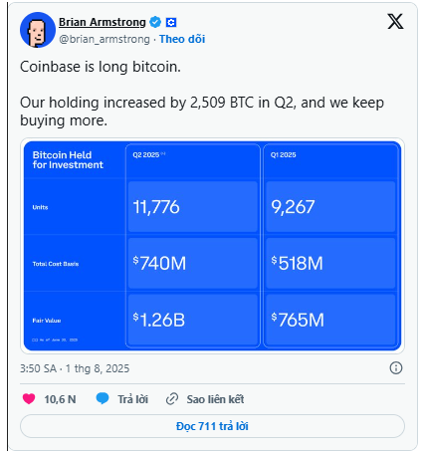The image size is (422, 454).
Task: Open Đọc 711 trả lời button
Action: 212,426
